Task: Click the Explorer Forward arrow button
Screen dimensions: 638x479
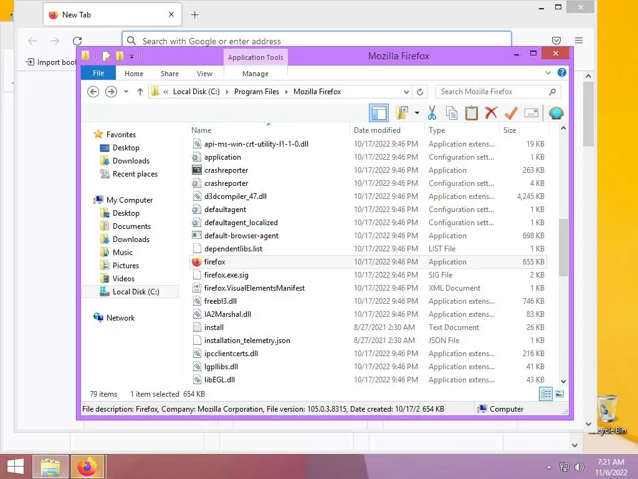Action: click(x=111, y=92)
